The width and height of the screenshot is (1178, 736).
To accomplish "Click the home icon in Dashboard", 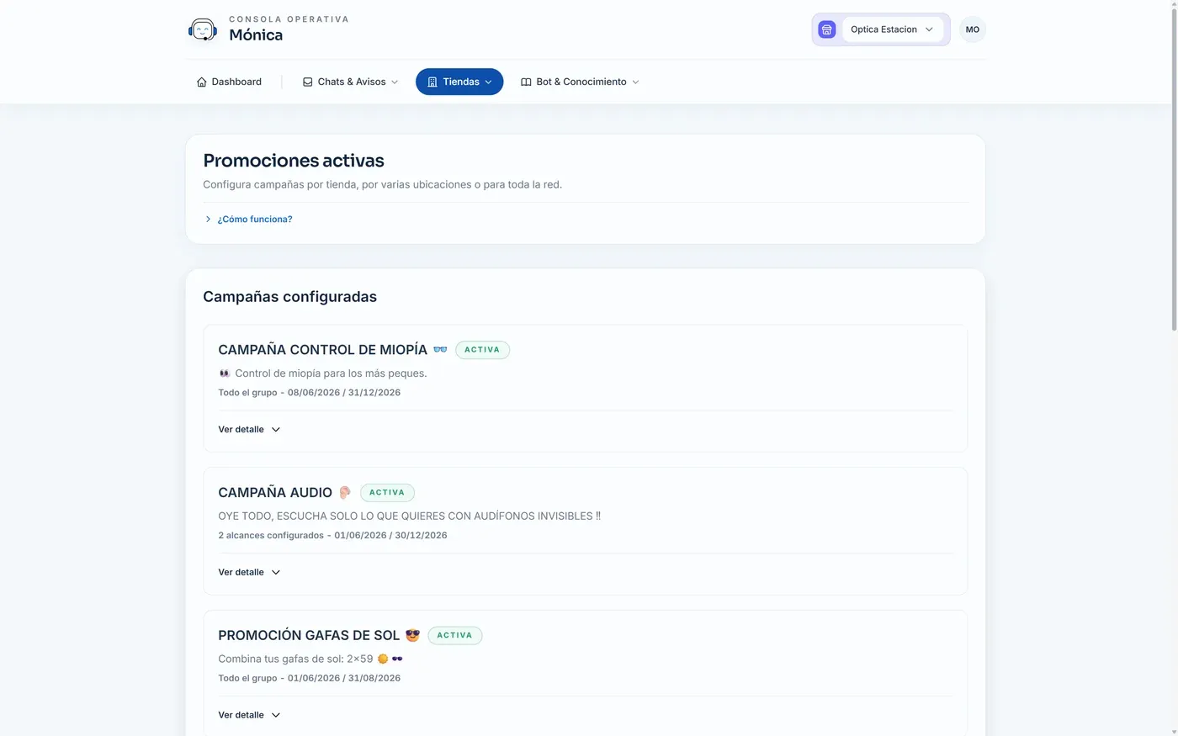I will pos(201,82).
